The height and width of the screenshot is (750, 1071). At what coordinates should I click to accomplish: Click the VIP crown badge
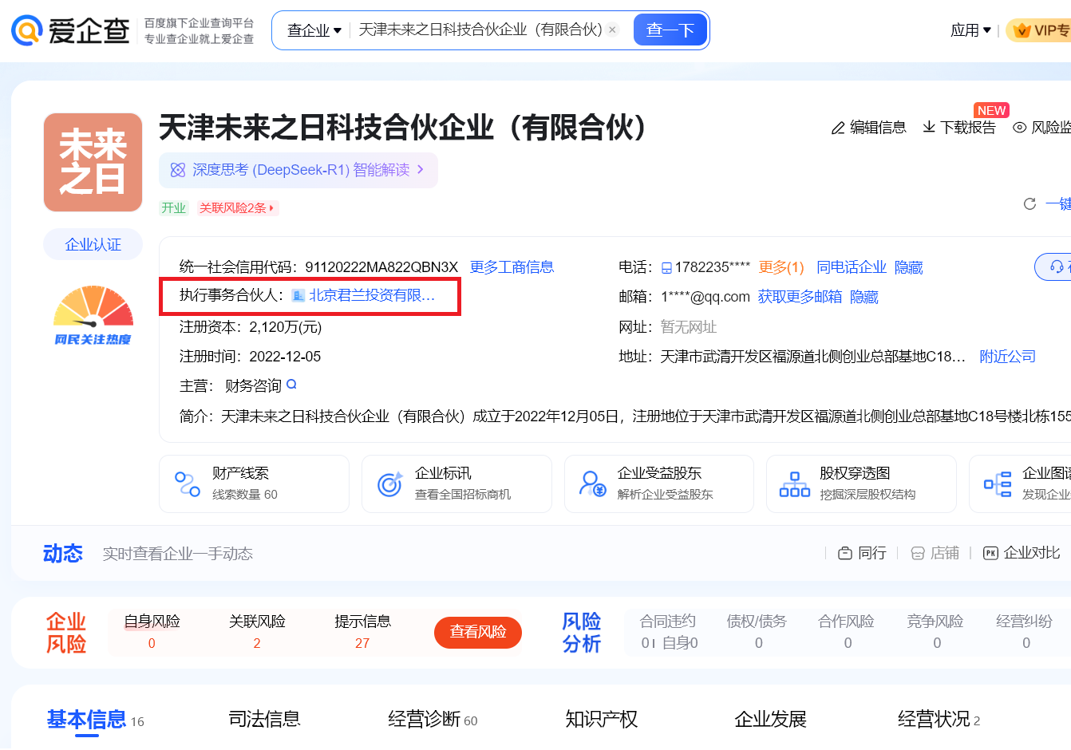(x=1039, y=30)
